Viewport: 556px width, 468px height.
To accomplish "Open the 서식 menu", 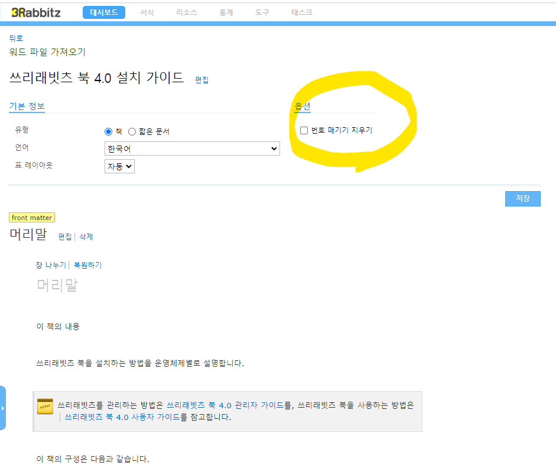I will (x=147, y=12).
